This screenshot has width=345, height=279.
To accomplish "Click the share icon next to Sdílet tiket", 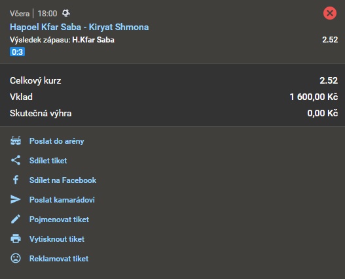I will pos(16,160).
